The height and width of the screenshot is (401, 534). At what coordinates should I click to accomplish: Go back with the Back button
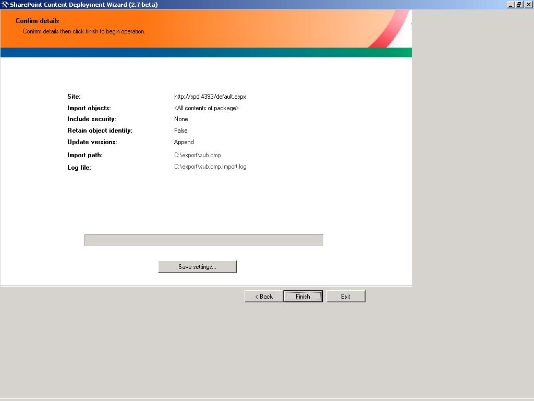tap(263, 297)
